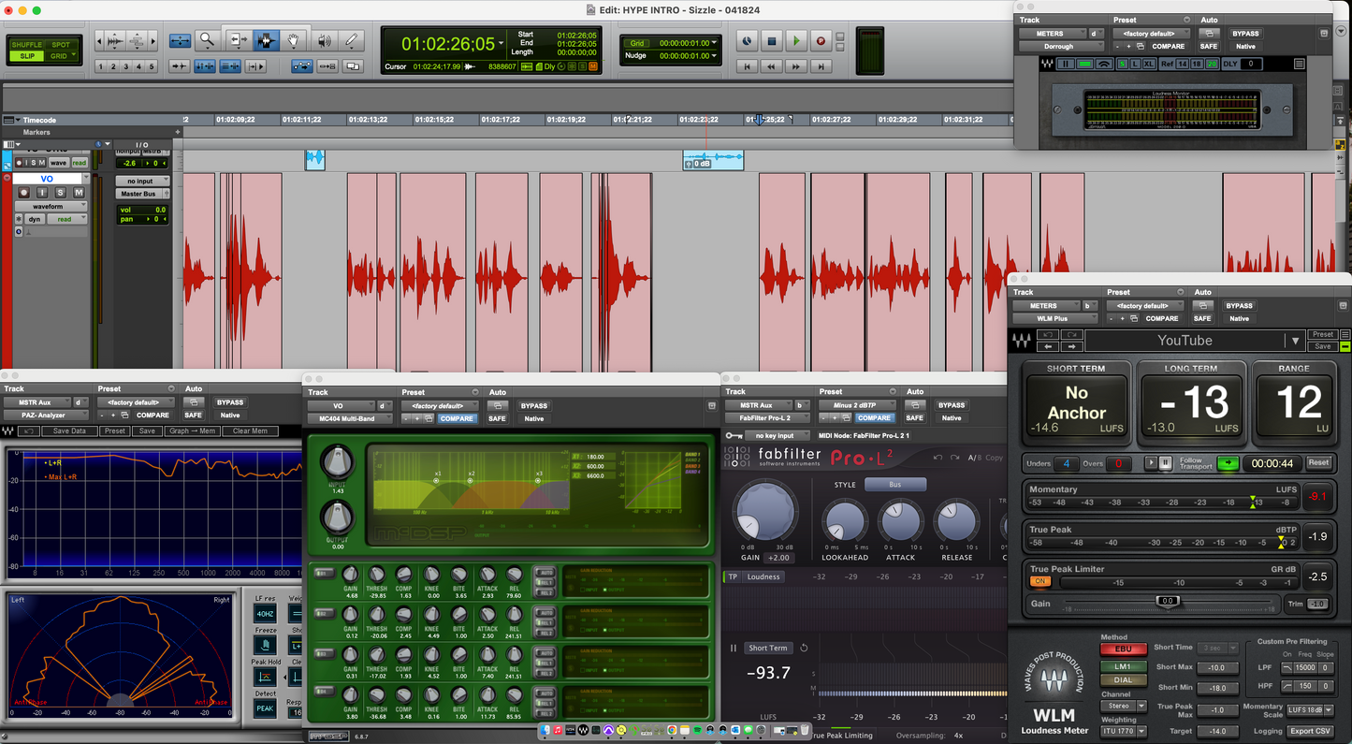Select the Grabber hand tool

tap(294, 40)
